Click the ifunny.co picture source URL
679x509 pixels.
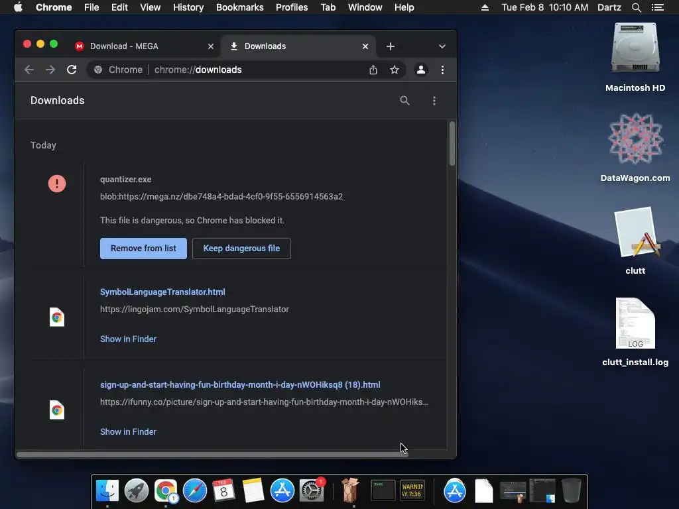(x=264, y=402)
